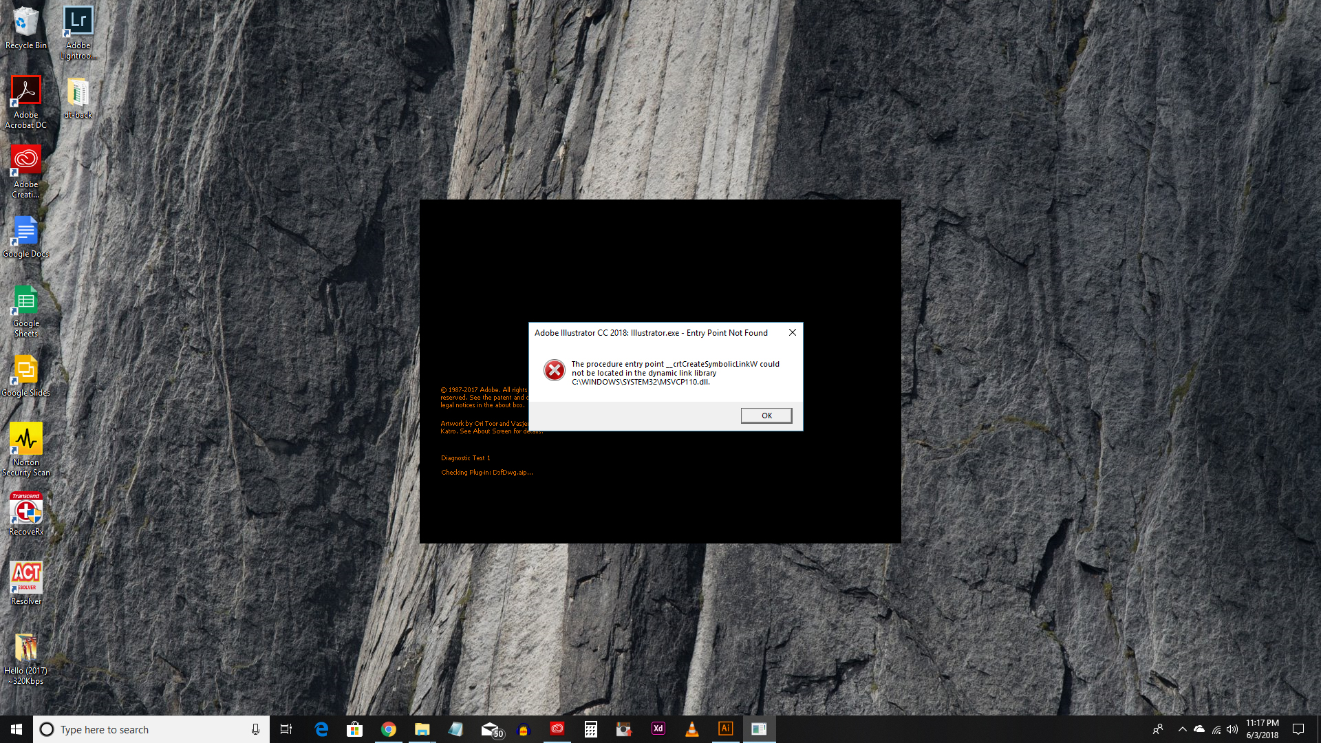This screenshot has width=1321, height=743.
Task: Toggle sound volume in system tray
Action: pos(1232,729)
